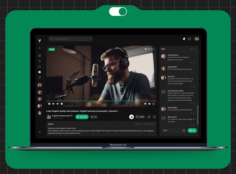Open placeholder avatar of the 'Superb podcast' commenter
236x174 pixels.
tap(163, 92)
